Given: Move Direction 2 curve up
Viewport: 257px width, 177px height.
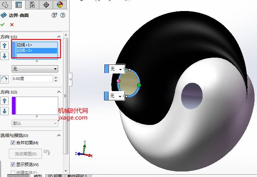Looking at the screenshot, I should pos(4,101).
